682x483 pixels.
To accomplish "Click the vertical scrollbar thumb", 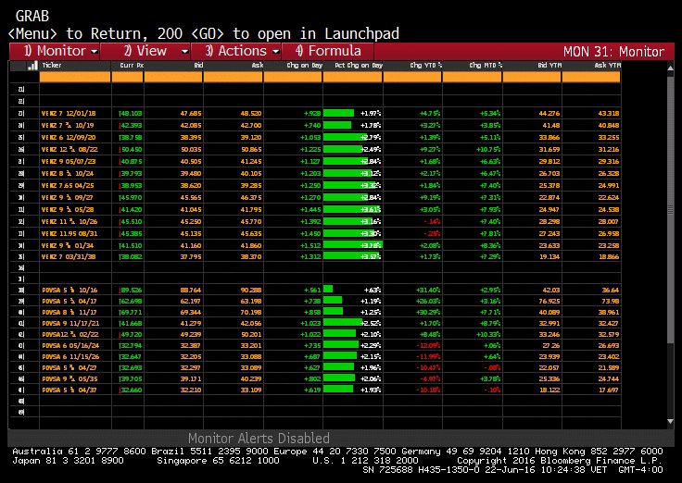I will [670, 211].
